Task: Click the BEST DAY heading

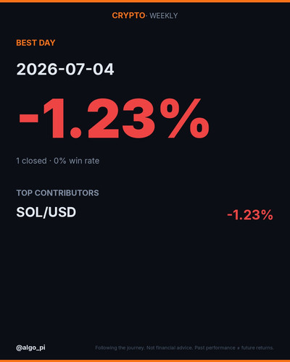Action: 36,43
